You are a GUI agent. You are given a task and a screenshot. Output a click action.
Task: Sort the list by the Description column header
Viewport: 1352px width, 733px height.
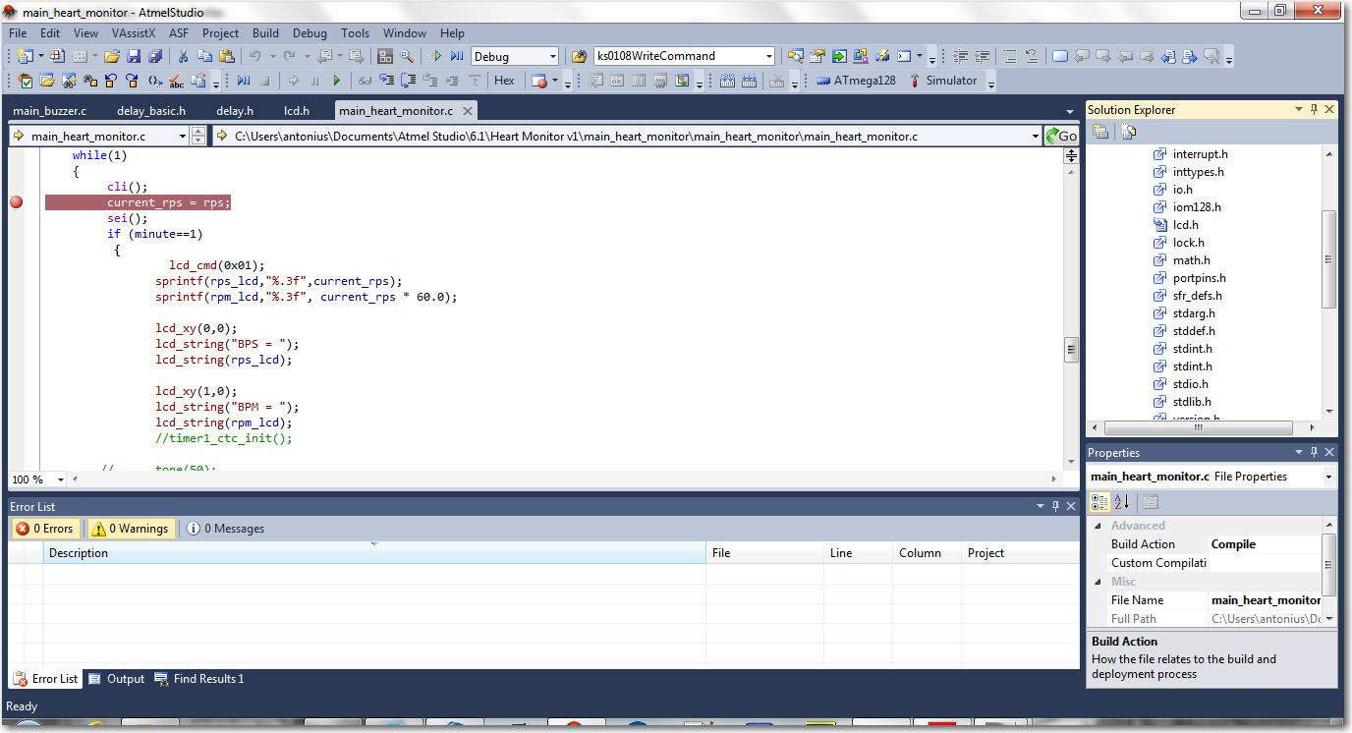pos(374,553)
